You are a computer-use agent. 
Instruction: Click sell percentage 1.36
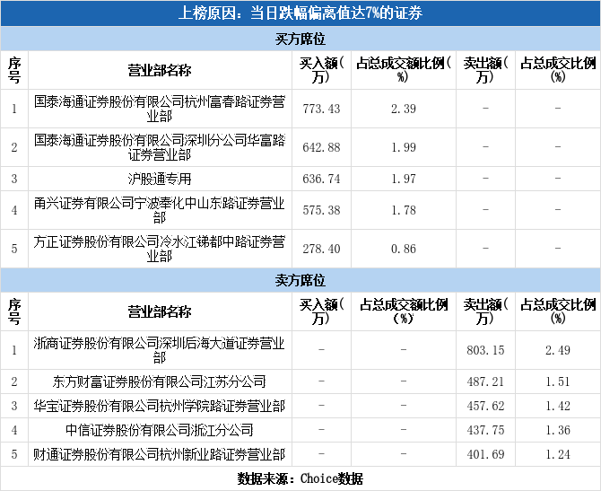point(558,430)
